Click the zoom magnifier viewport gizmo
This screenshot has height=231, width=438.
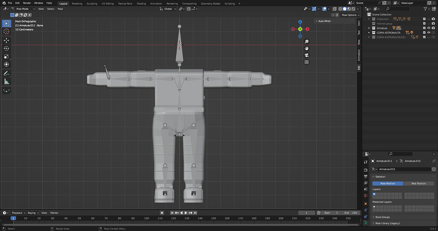tap(307, 41)
